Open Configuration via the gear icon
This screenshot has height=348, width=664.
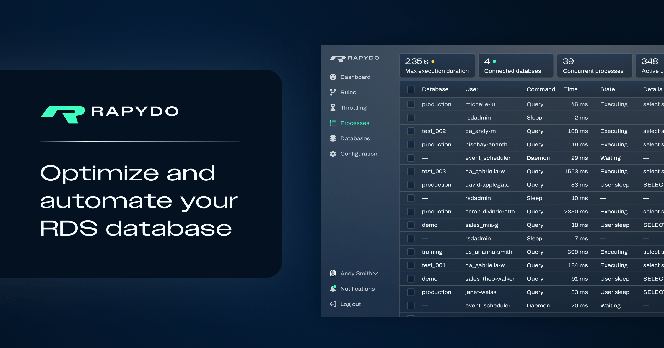point(333,154)
